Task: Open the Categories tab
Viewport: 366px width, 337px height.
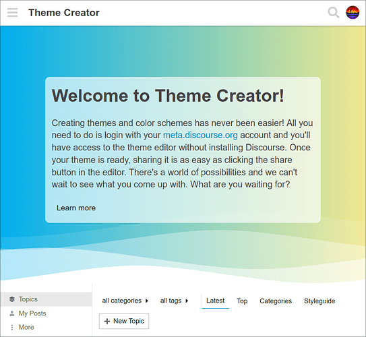Action: [x=276, y=301]
